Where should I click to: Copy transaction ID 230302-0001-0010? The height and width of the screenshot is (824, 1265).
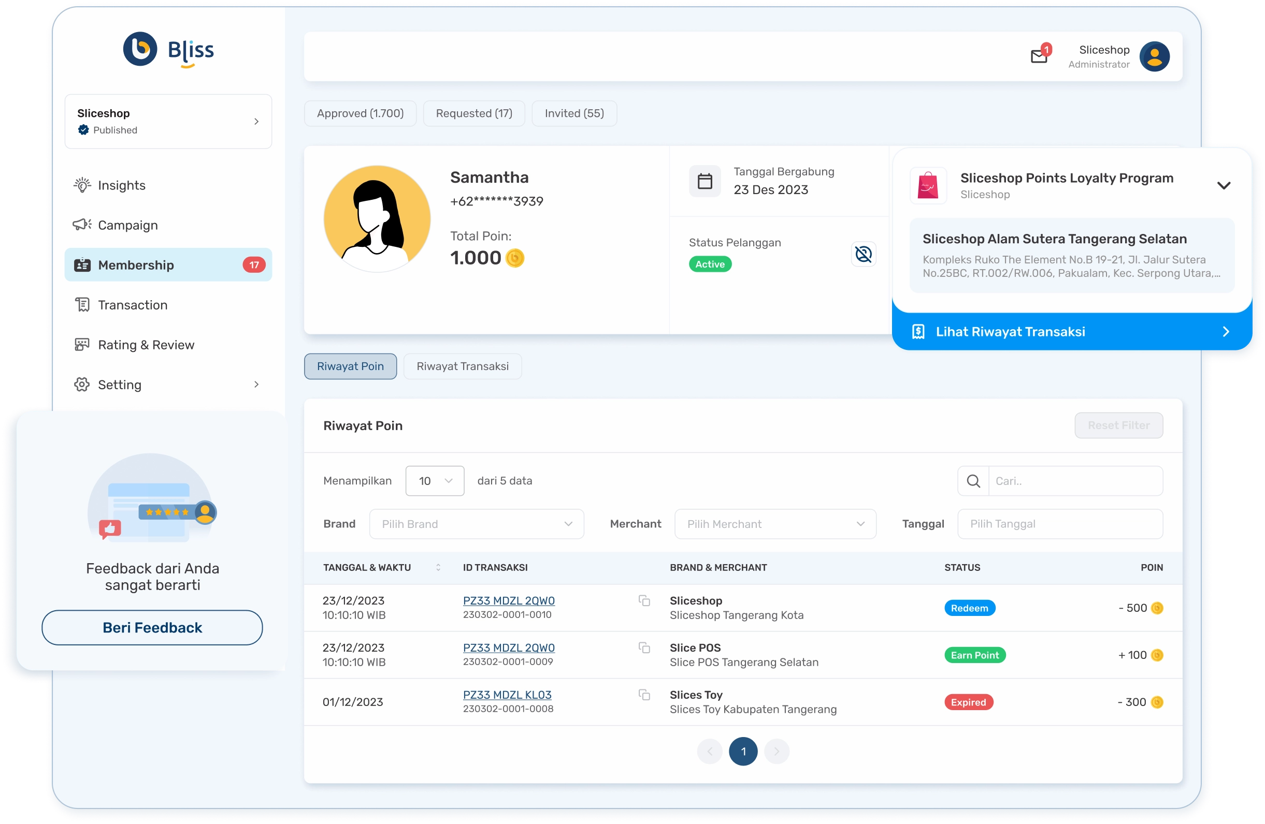[644, 600]
